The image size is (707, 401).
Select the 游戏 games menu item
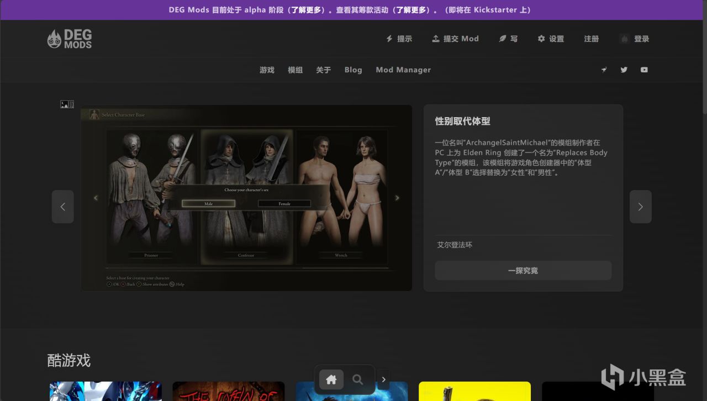tap(267, 70)
